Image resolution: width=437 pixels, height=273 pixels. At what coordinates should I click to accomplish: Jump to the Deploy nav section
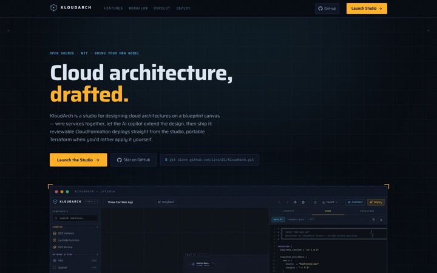183,8
